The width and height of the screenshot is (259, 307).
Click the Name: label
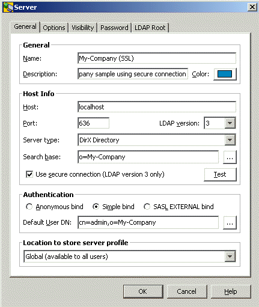[x=32, y=58]
